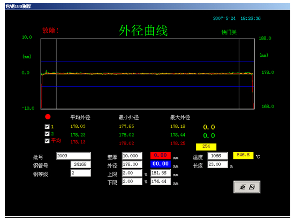Click the 钢管号 field showing 24168
Viewport: 294px width, 220px height.
click(x=81, y=164)
